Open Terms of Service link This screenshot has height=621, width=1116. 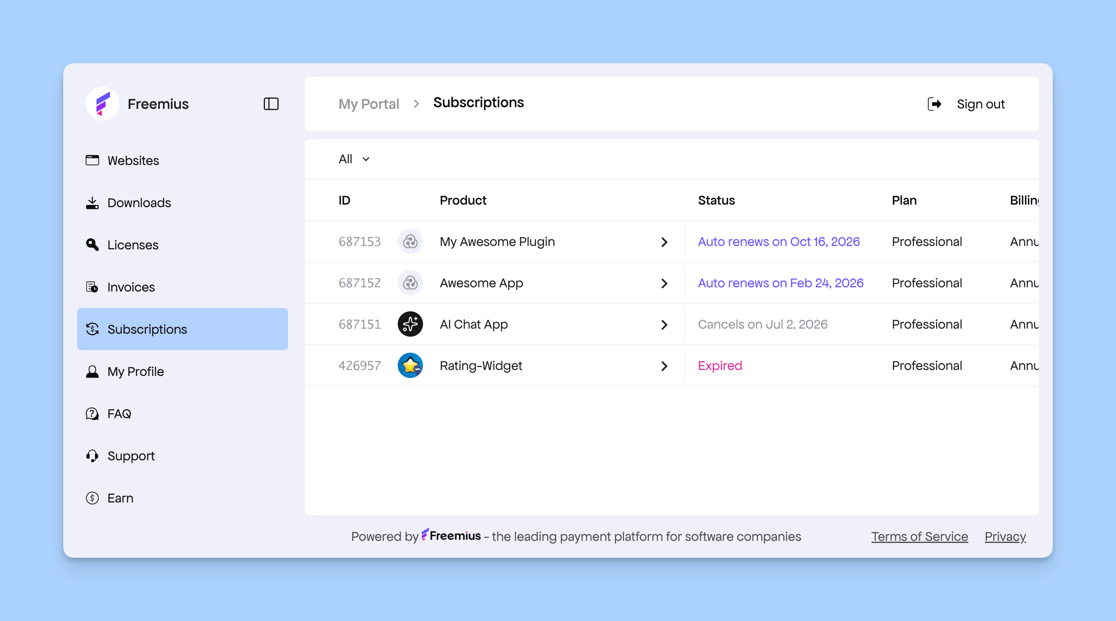coord(919,537)
